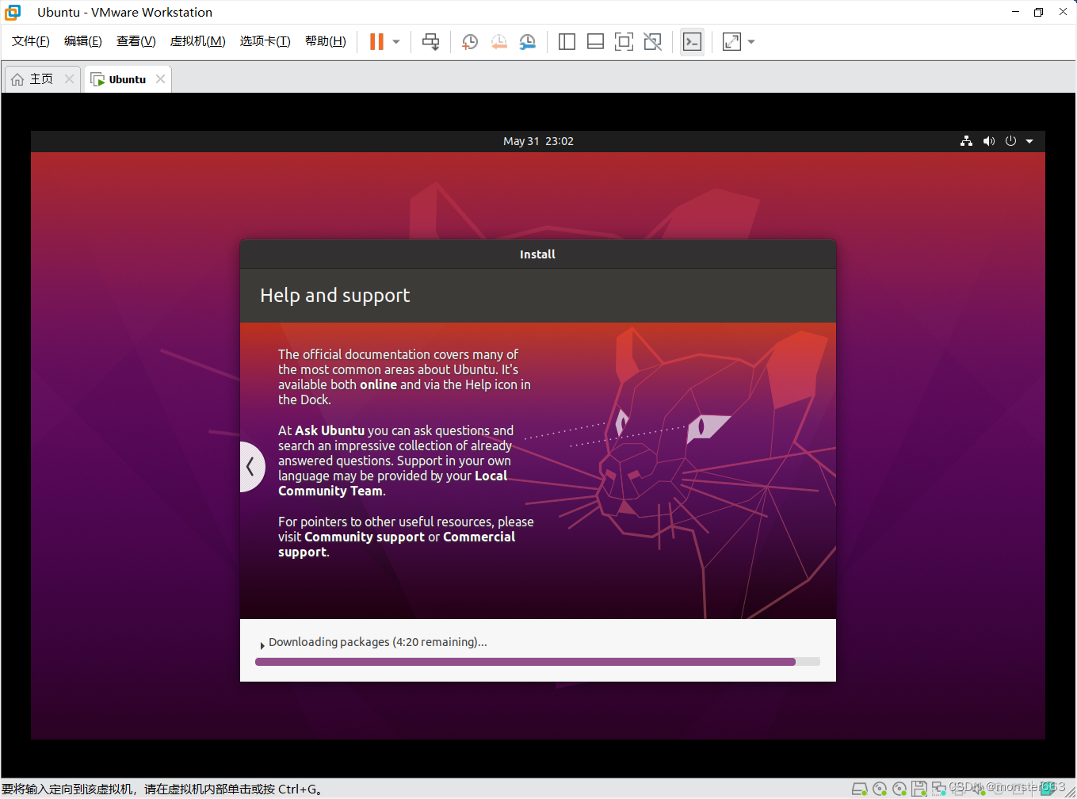Screen dimensions: 1077x799
Task: Enter full screen mode
Action: tap(624, 41)
